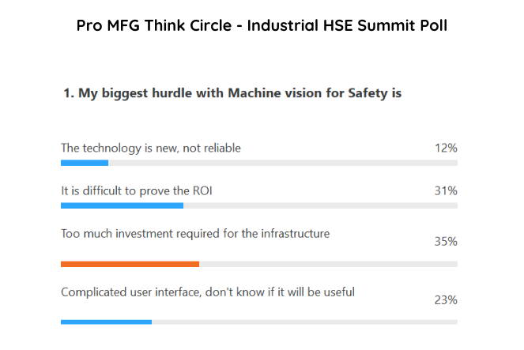Click 'Industrial HSE Summit Poll' in title
524x350 pixels.
click(x=347, y=26)
